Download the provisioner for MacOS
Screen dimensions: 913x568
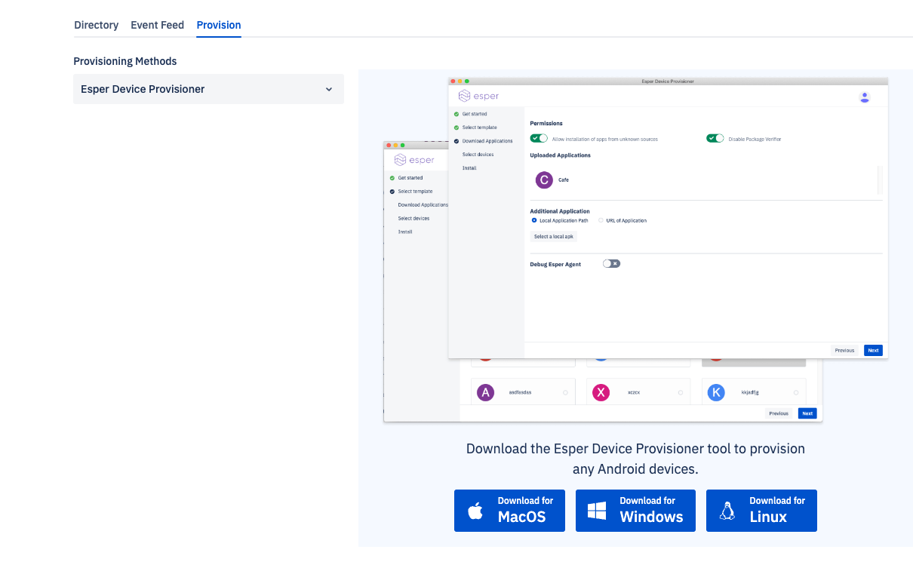[x=509, y=511]
